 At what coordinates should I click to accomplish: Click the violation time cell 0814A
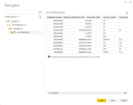pos(95,46)
